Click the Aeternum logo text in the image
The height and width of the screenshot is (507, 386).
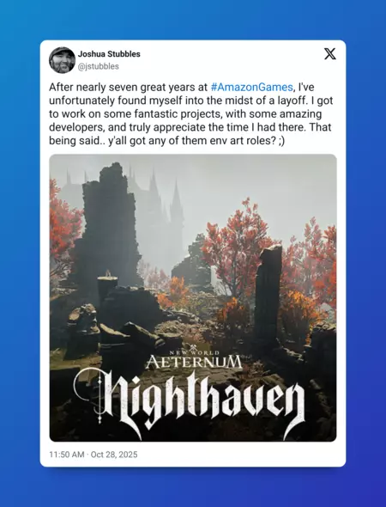[193, 362]
